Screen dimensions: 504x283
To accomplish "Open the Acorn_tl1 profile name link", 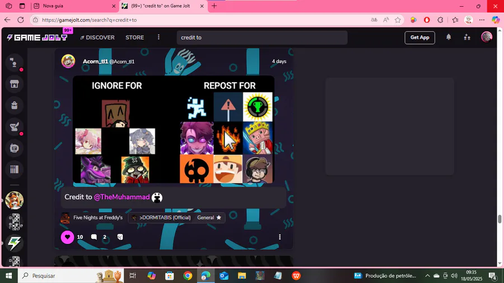I will (x=95, y=62).
